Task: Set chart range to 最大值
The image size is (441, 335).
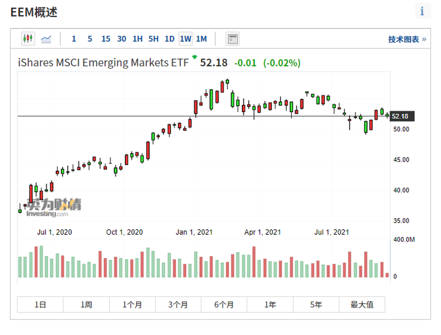Action: [362, 304]
